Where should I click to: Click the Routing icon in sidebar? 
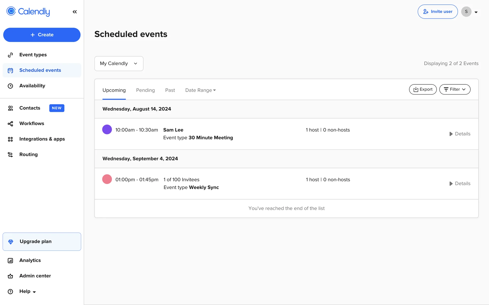click(10, 155)
